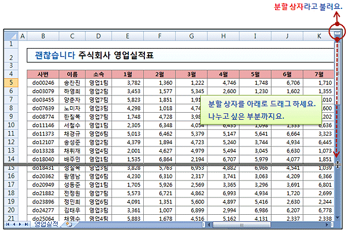The height and width of the screenshot is (232, 347).
Task: Open the 영업실적 sheet tab
Action: coord(46,224)
